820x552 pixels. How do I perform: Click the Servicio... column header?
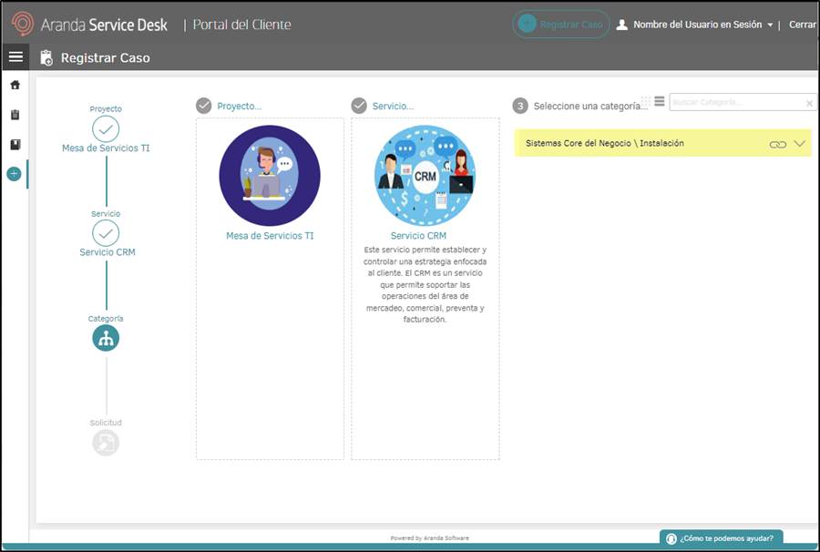[393, 106]
